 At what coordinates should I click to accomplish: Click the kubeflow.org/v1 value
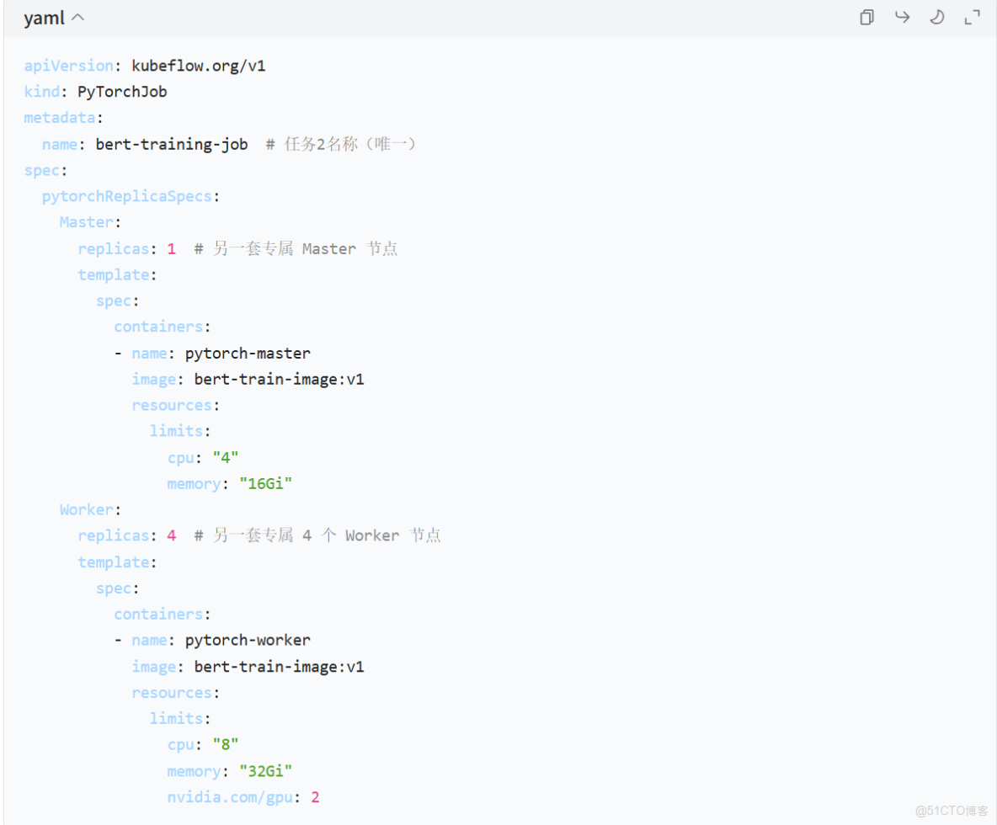pos(199,66)
